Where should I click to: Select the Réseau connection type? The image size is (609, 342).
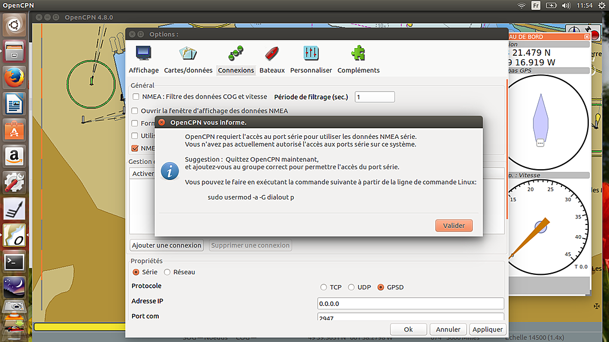(x=167, y=272)
